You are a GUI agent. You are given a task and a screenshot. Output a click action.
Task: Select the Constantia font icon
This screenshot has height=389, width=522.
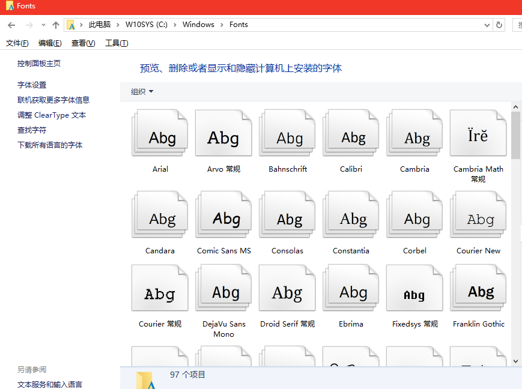coord(351,214)
